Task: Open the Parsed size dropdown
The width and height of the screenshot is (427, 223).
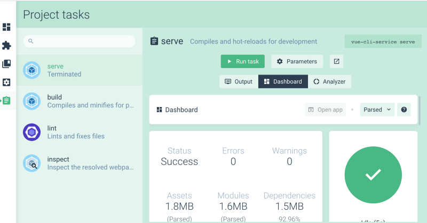Action: coord(377,110)
